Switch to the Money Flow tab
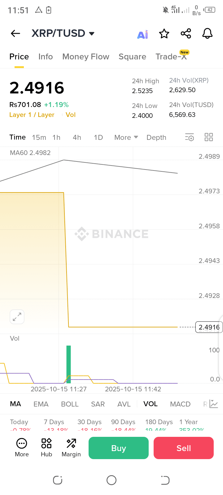 [x=86, y=57]
